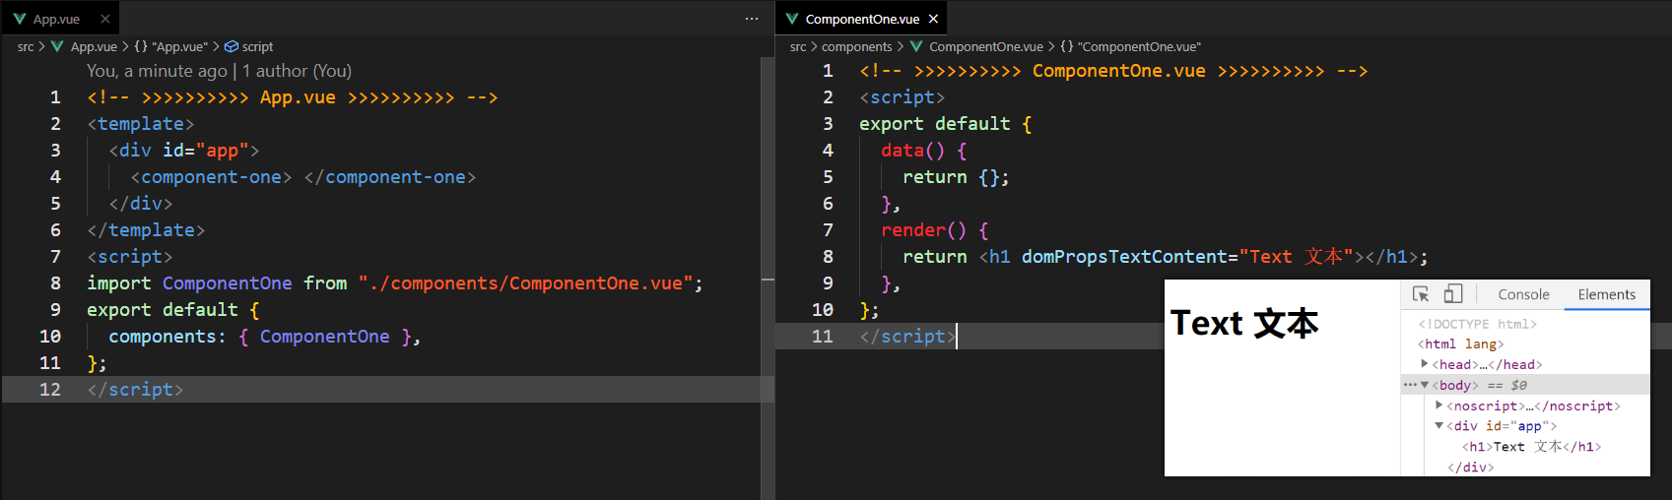
Task: Click 'div id="app"' code in App.vue
Action: (184, 151)
